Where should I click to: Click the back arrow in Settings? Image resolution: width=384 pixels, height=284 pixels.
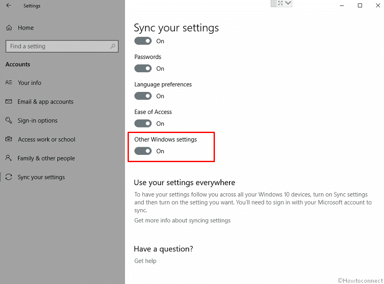click(x=9, y=6)
